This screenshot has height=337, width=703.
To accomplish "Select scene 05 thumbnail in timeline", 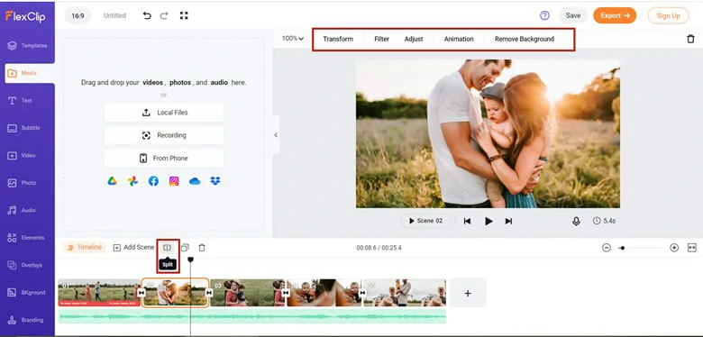I will click(405, 293).
